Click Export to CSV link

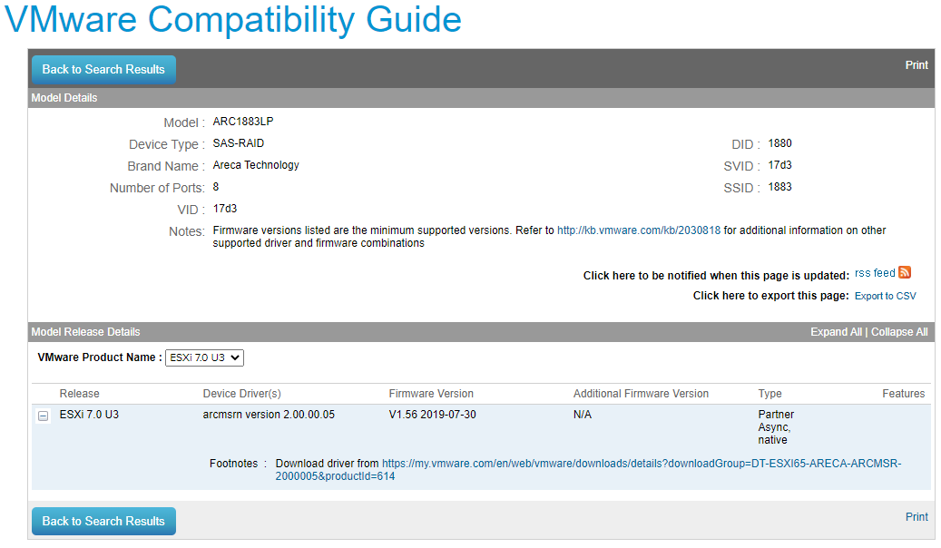click(x=885, y=296)
